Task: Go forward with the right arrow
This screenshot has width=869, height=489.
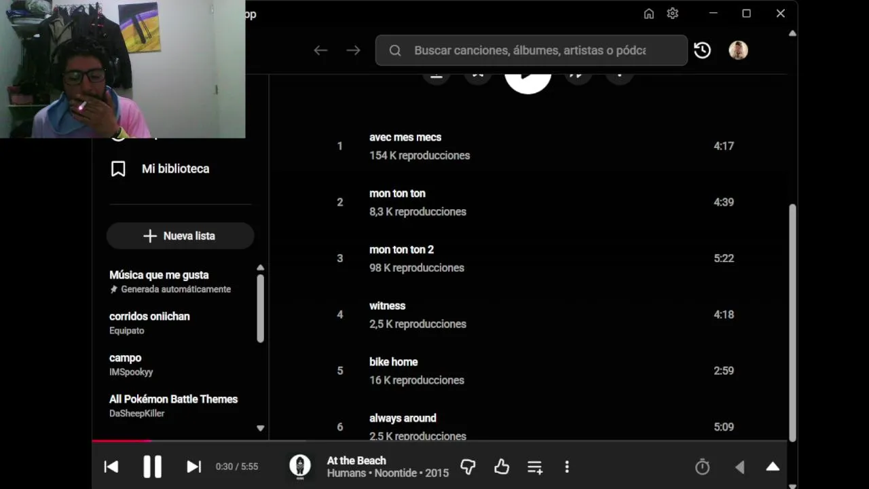Action: pos(353,50)
